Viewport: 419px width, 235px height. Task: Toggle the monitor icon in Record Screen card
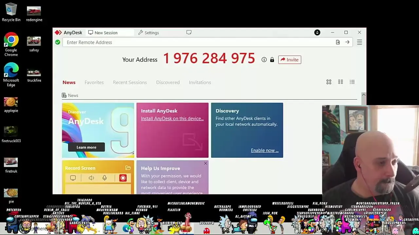(x=73, y=178)
